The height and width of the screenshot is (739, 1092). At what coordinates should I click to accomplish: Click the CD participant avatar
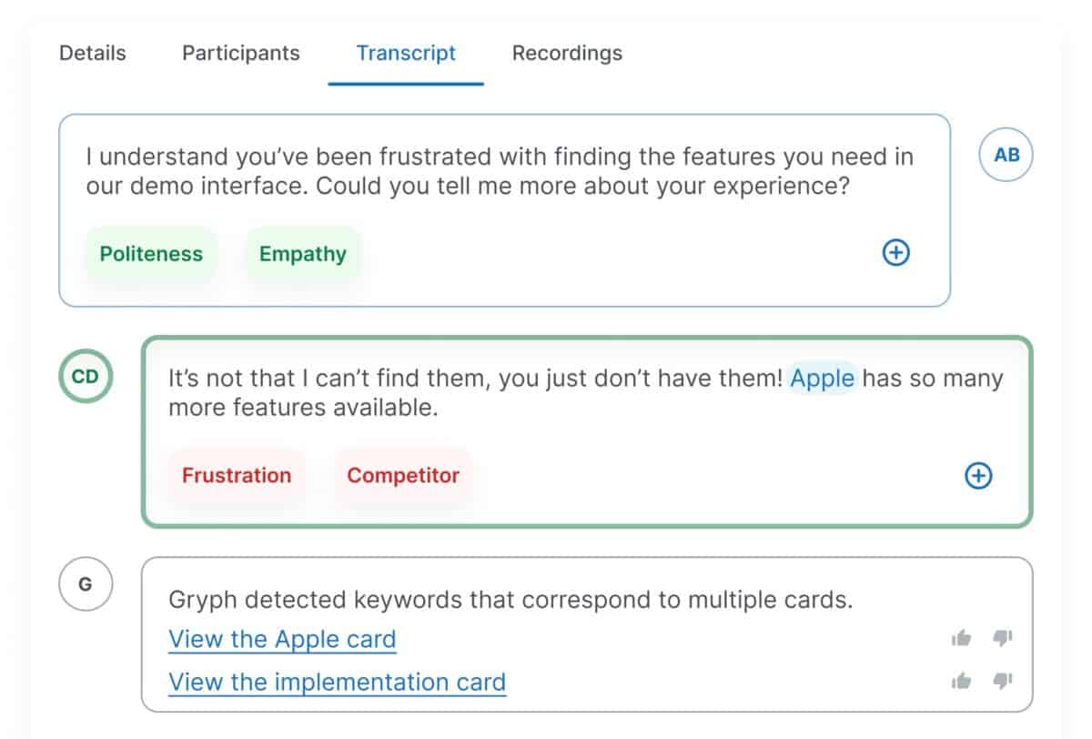tap(85, 375)
